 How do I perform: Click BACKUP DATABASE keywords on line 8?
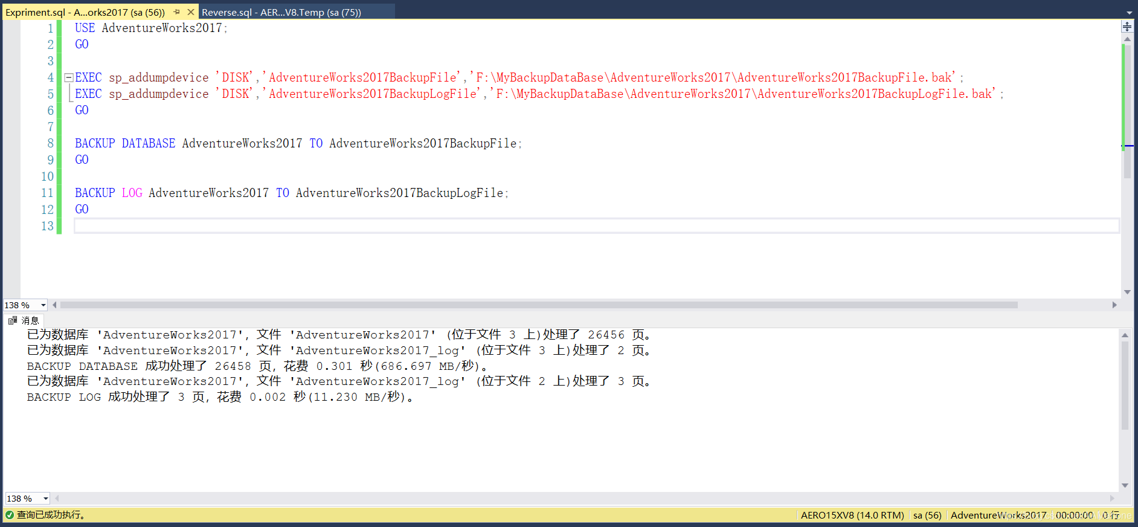point(125,143)
